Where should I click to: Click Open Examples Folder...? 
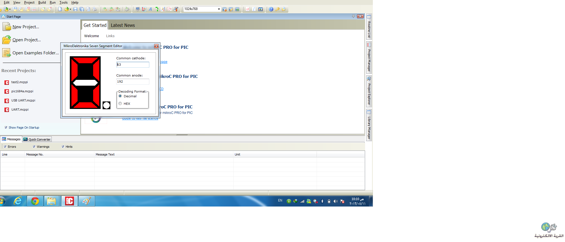tap(31, 53)
